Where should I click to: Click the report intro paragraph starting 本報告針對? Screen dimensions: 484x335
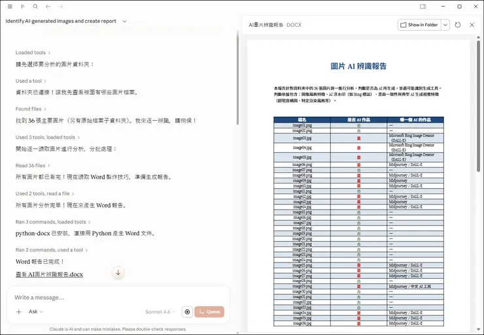click(x=358, y=94)
